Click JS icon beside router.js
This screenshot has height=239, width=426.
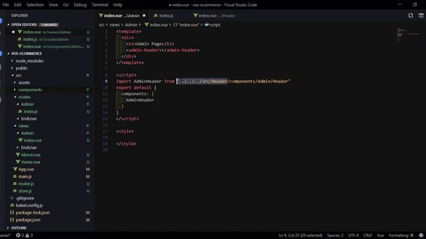tap(15, 183)
